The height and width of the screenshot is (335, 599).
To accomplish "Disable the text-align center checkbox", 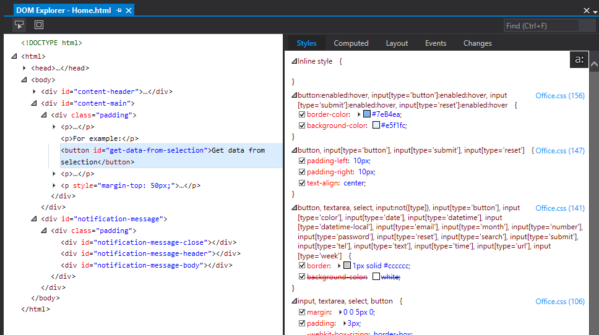I will click(302, 183).
